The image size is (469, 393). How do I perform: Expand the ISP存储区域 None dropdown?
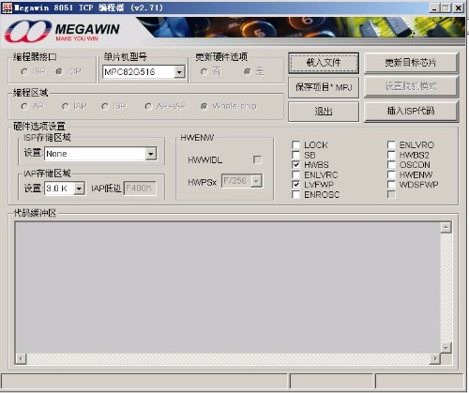click(151, 154)
